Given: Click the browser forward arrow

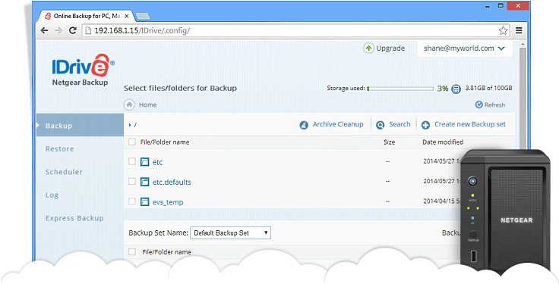Looking at the screenshot, I should tap(58, 30).
